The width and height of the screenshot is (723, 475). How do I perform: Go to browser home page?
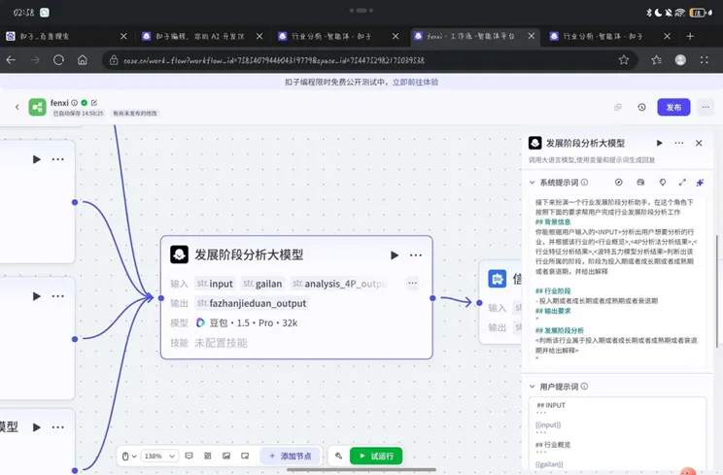tap(83, 60)
